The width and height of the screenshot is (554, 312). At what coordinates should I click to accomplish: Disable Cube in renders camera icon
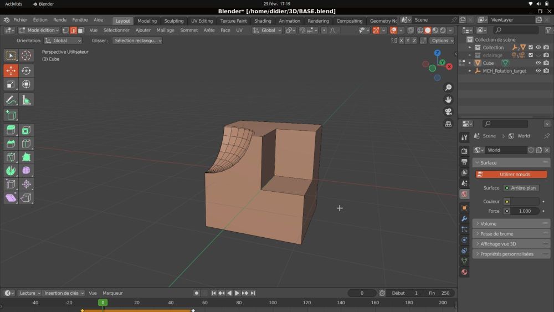546,63
